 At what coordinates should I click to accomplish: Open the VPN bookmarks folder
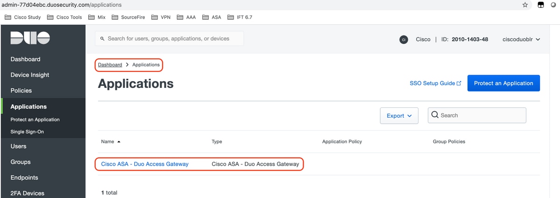point(161,17)
